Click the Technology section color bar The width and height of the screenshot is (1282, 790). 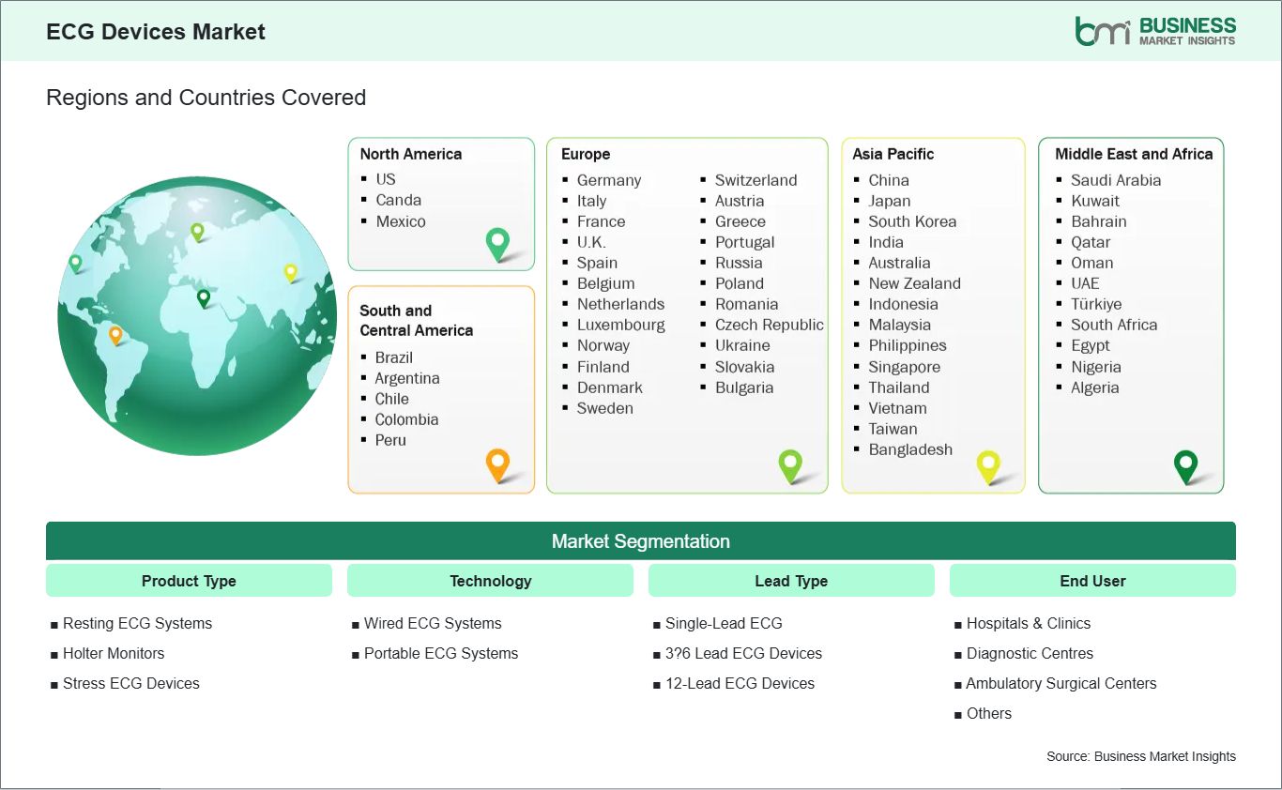(x=490, y=580)
